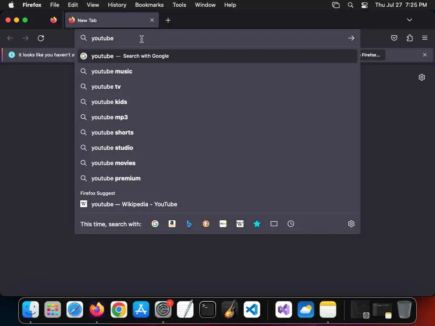Select the 'youtube tv' suggestion
Image resolution: width=435 pixels, height=326 pixels.
point(217,87)
